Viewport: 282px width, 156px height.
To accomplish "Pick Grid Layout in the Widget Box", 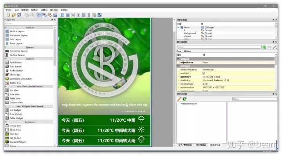I will (x=15, y=39).
